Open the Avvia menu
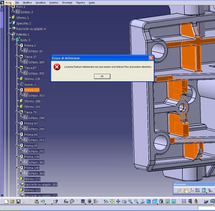215x211 pixels. point(8,3)
